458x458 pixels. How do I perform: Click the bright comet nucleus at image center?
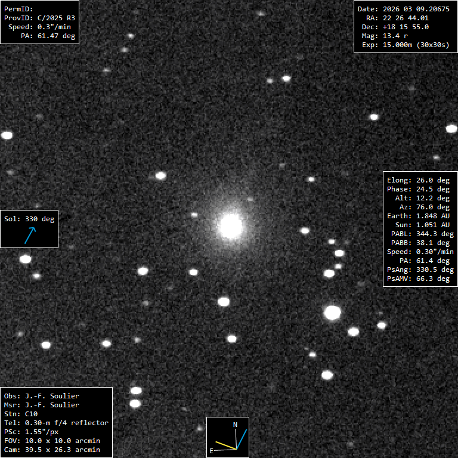231,226
